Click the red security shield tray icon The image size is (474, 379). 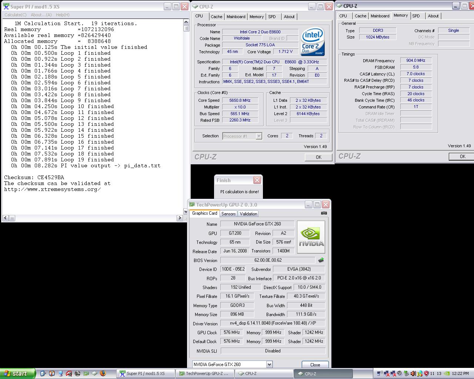[x=426, y=373]
